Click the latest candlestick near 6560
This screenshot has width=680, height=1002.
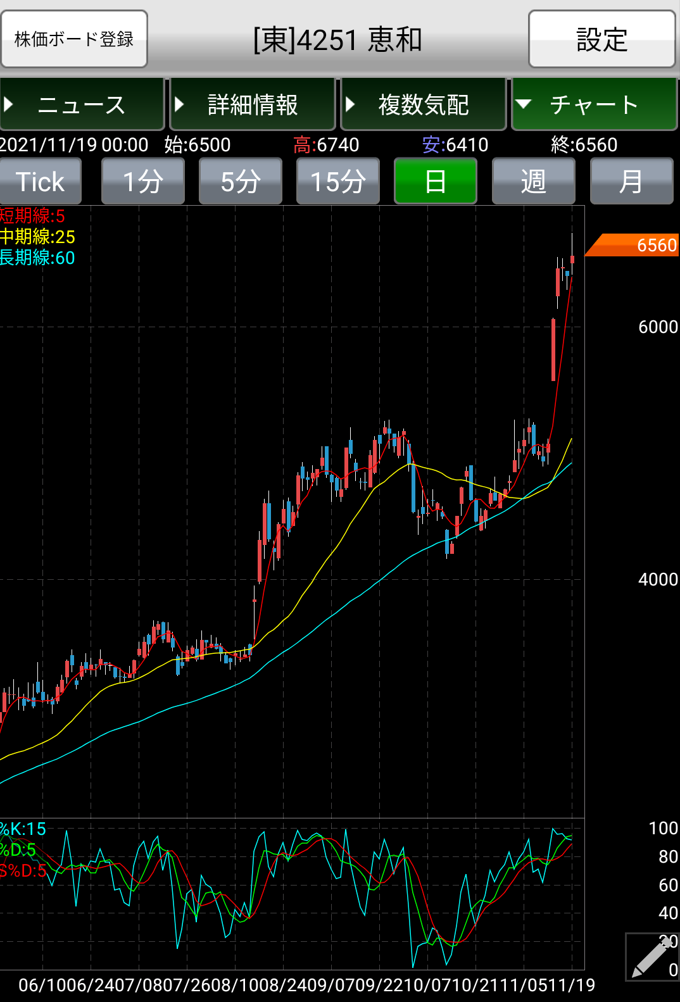pos(572,259)
